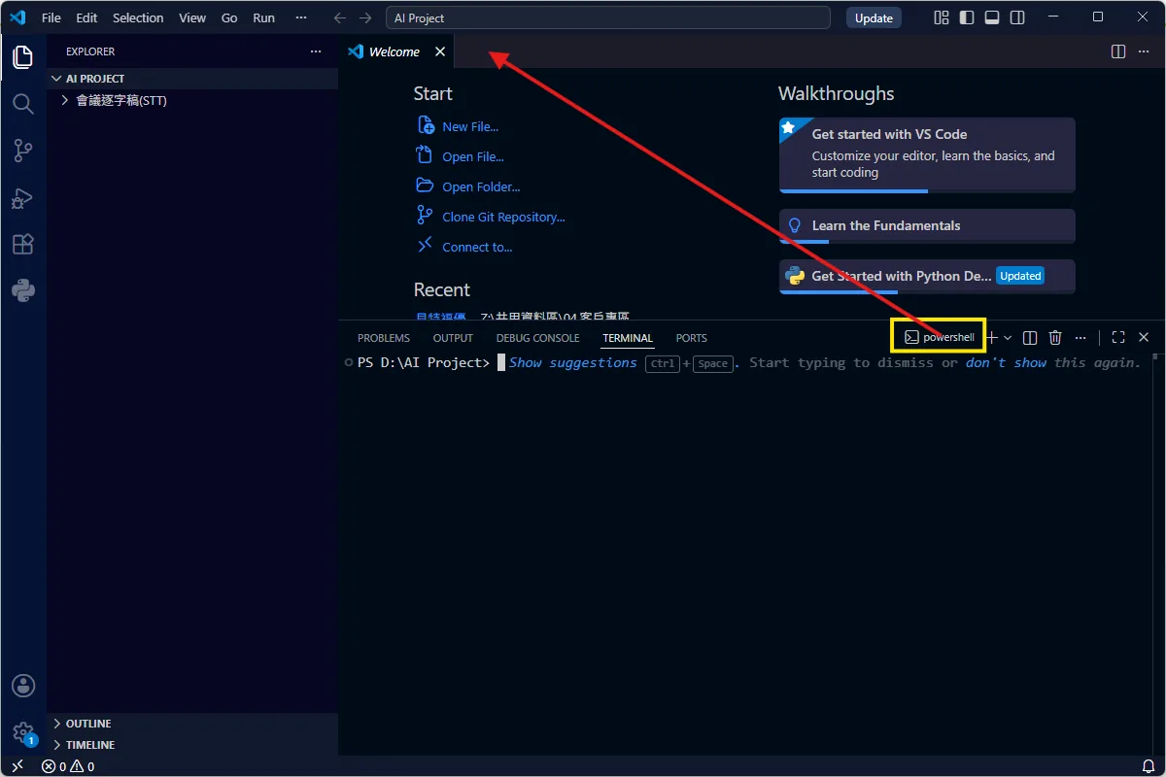Open Explorer Views and More Actions ellipsis
The image size is (1166, 777).
click(x=316, y=51)
